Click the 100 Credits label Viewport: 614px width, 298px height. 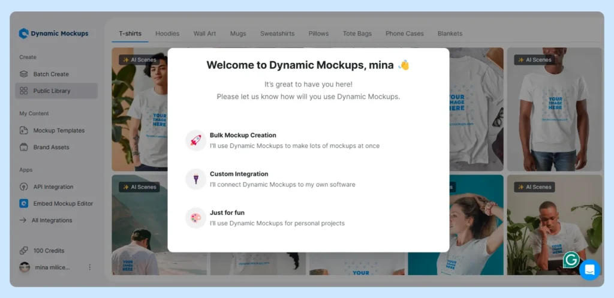click(x=49, y=251)
